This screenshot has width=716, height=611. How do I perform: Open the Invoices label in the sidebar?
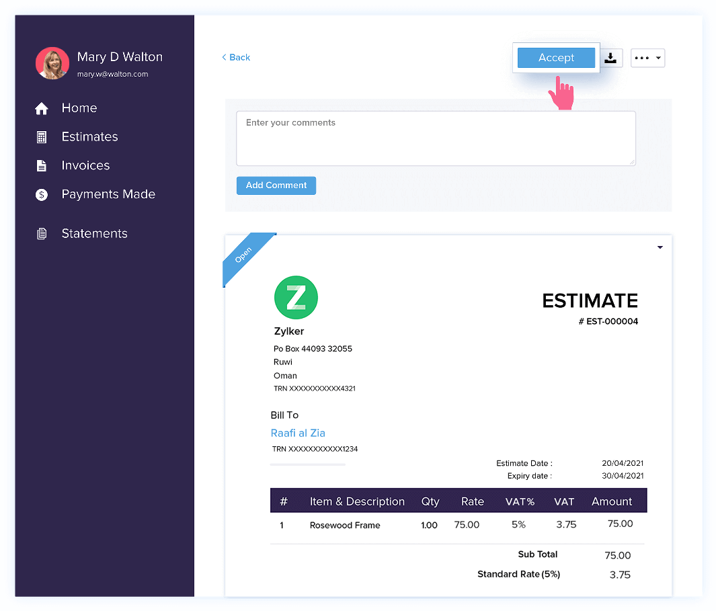click(85, 166)
